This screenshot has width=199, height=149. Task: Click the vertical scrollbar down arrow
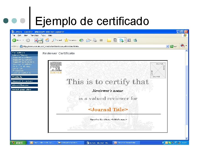187,138
